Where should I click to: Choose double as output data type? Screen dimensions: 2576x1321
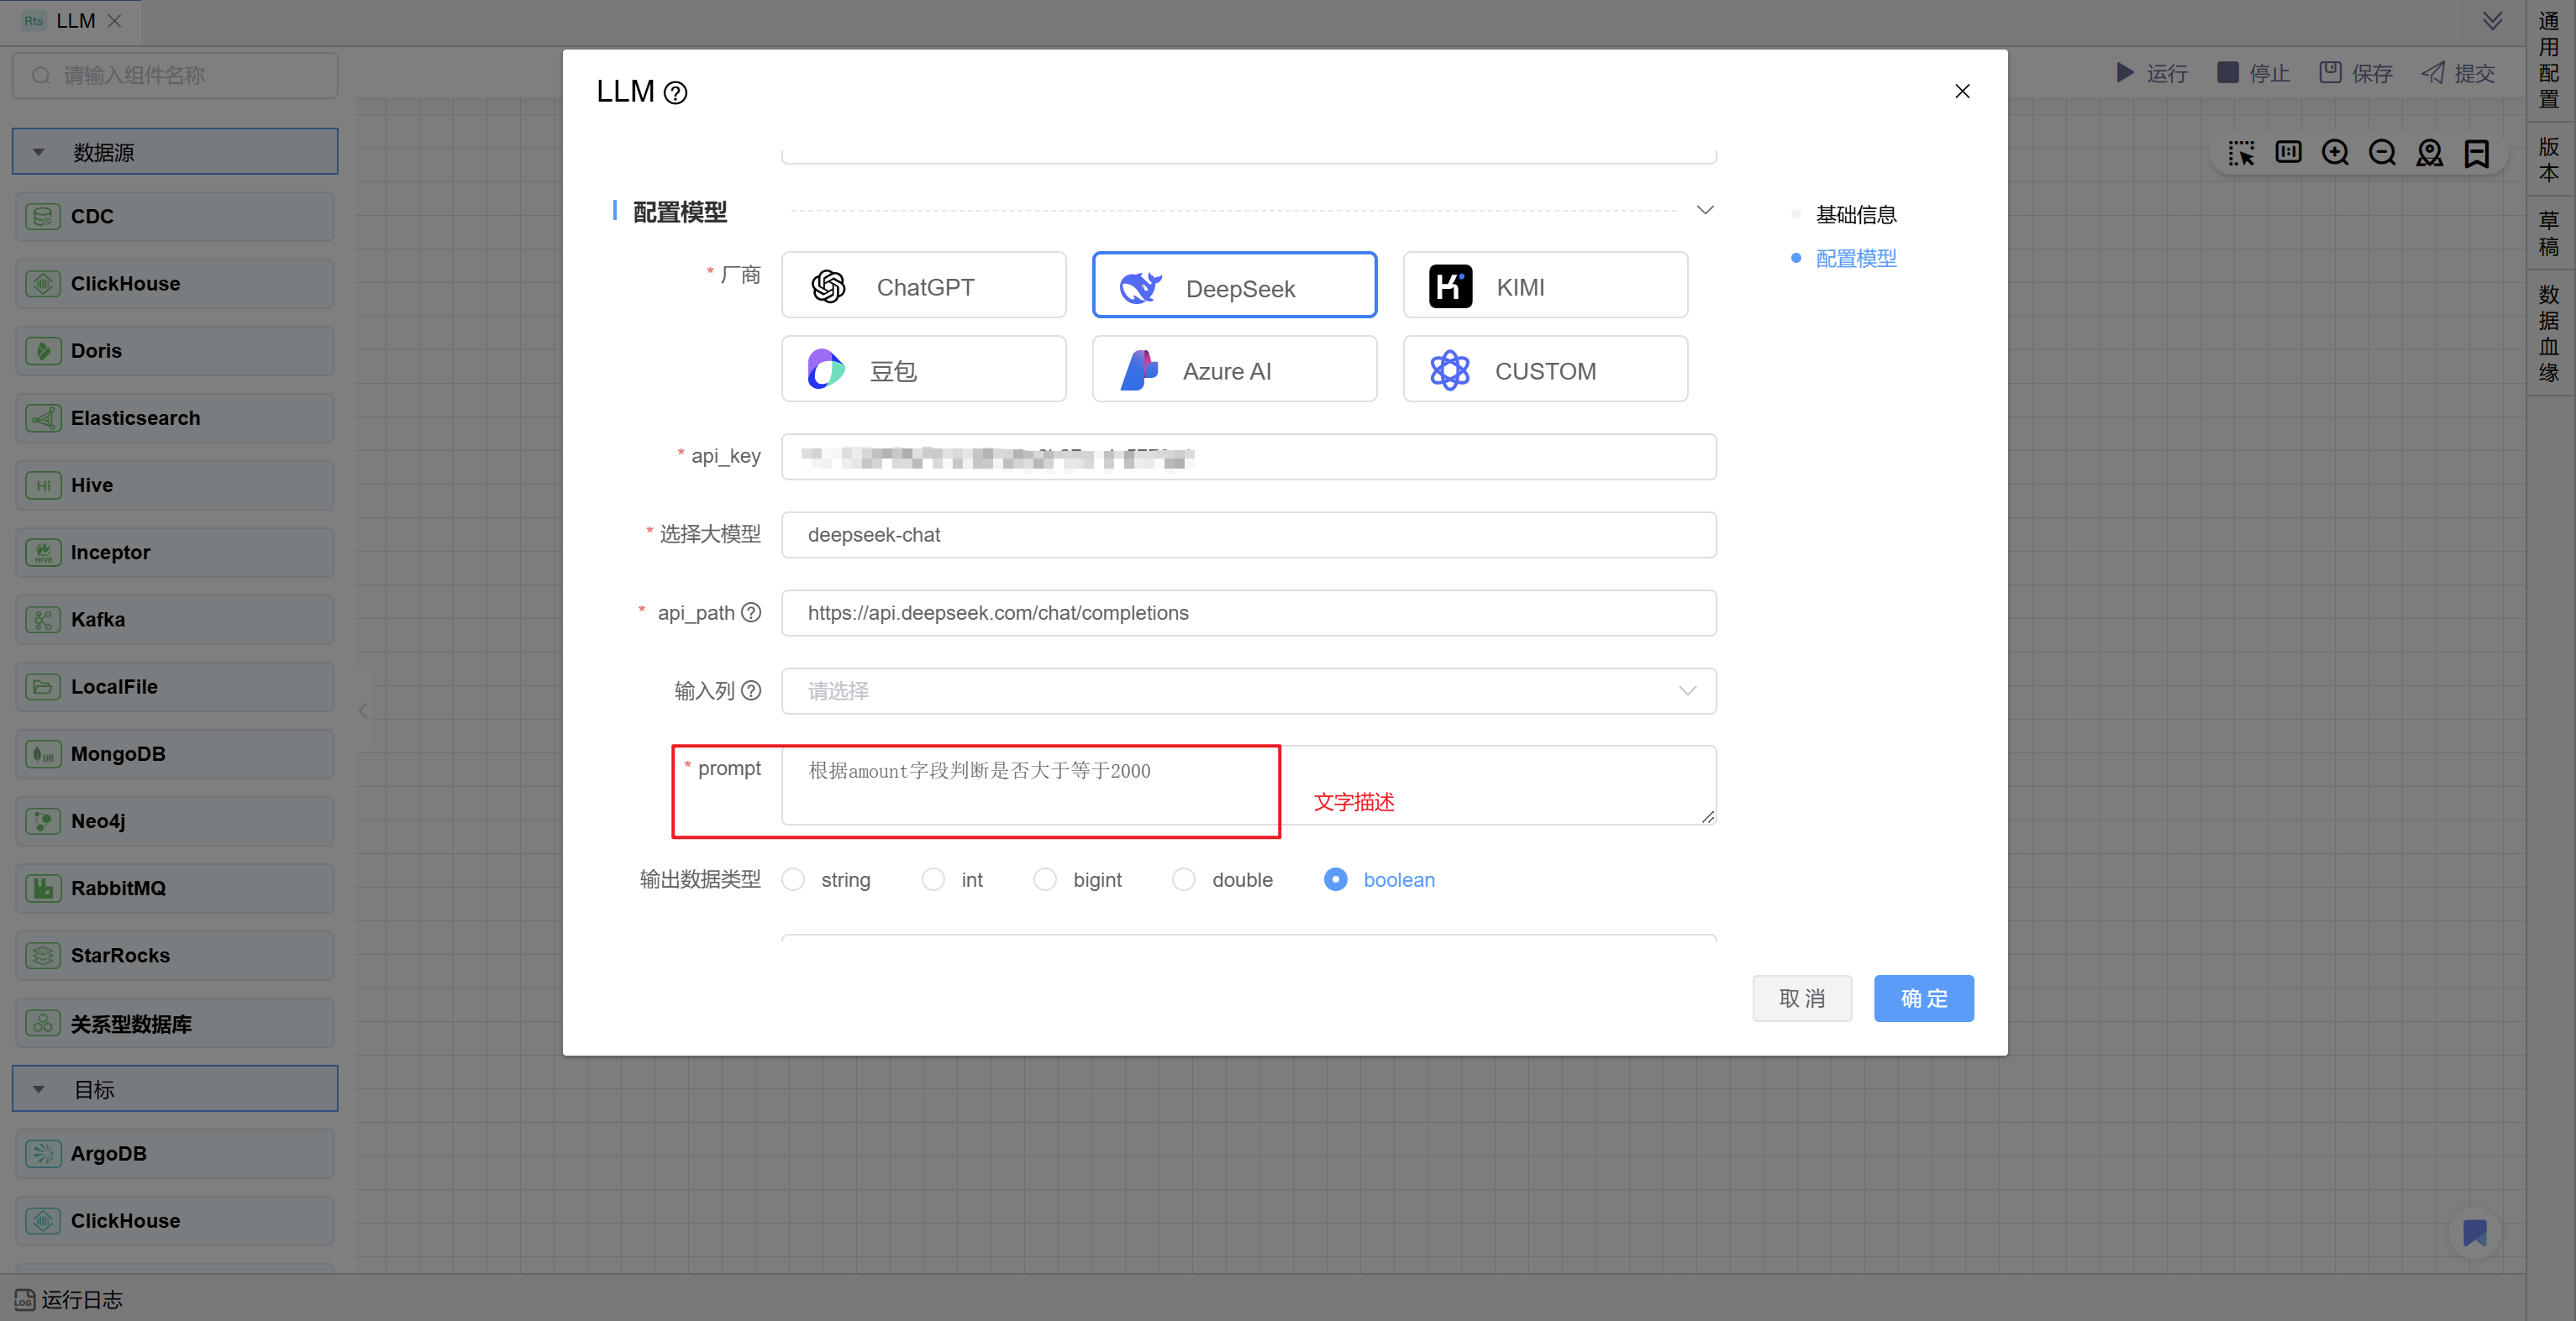tap(1184, 879)
